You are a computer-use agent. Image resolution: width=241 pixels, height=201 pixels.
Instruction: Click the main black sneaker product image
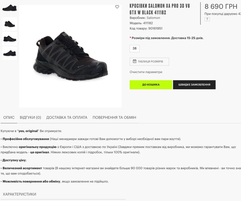(x=70, y=56)
